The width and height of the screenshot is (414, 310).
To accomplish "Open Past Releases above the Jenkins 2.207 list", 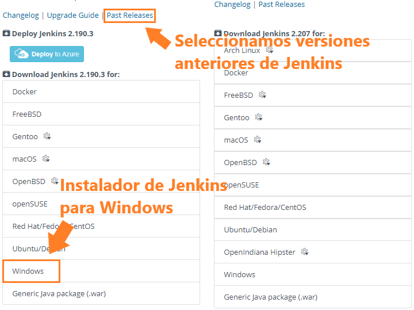I will click(x=282, y=5).
